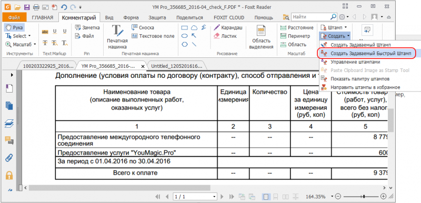Open a file with the folder icon
This screenshot has height=203, width=421.
[17, 7]
